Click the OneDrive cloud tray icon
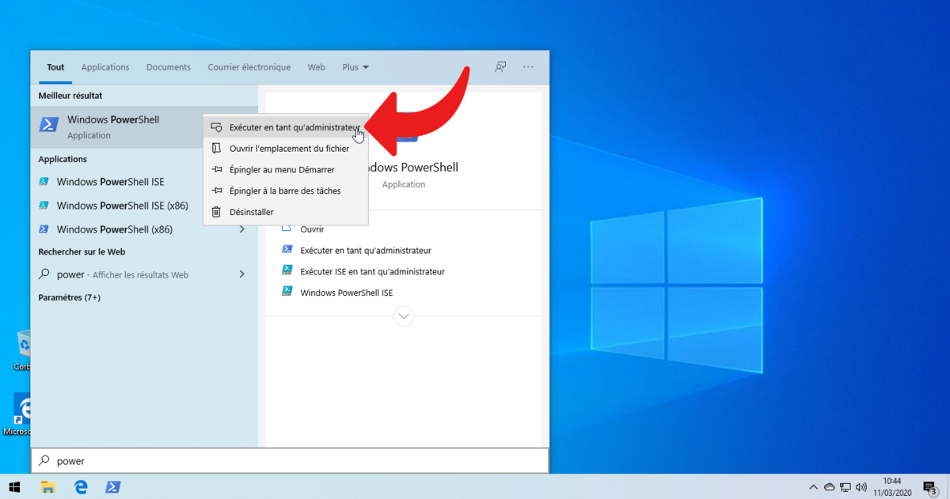The height and width of the screenshot is (499, 950). (830, 487)
